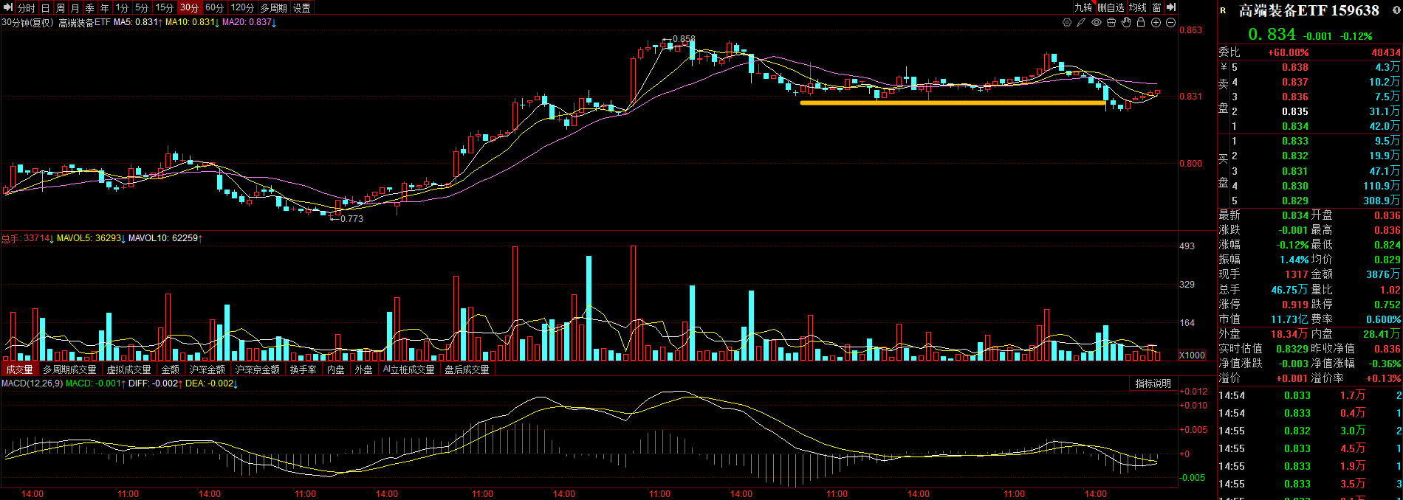Switch to 年 yearly period
Screen dimensions: 1403x500
(x=105, y=7)
